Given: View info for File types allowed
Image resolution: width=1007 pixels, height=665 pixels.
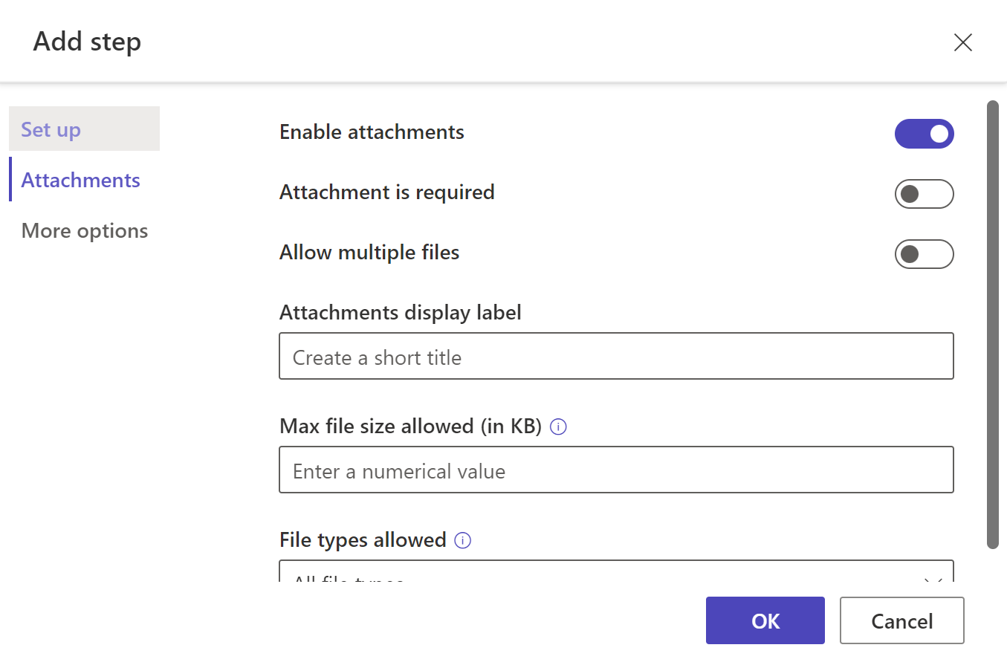Looking at the screenshot, I should [x=462, y=540].
